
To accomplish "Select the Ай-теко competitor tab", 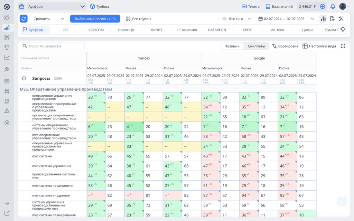I will click(278, 30).
